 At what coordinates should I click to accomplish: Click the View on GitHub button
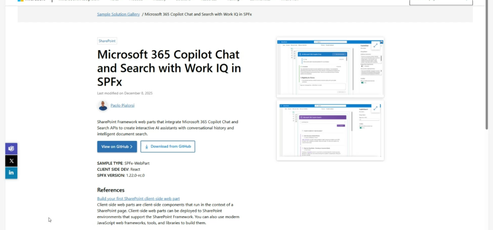point(117,147)
